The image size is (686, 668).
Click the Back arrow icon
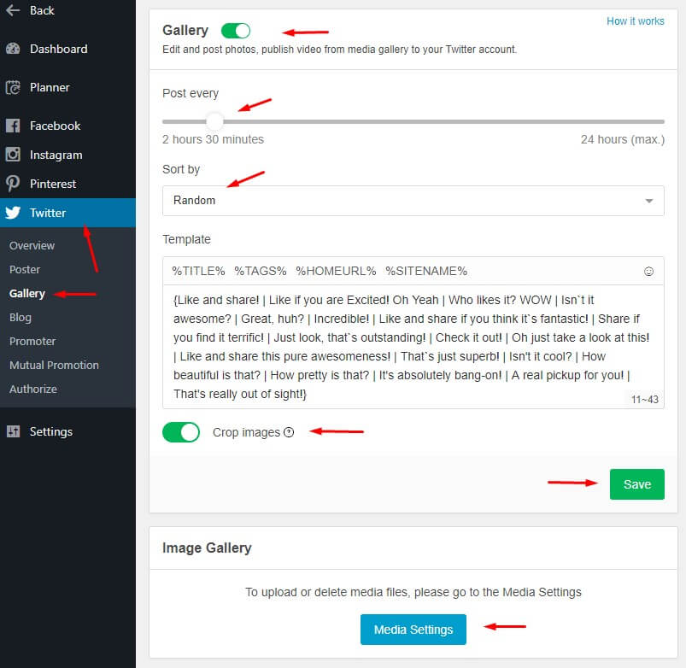pyautogui.click(x=13, y=10)
